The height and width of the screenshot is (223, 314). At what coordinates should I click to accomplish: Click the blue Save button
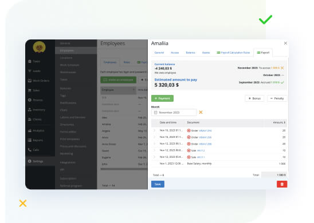(158, 184)
